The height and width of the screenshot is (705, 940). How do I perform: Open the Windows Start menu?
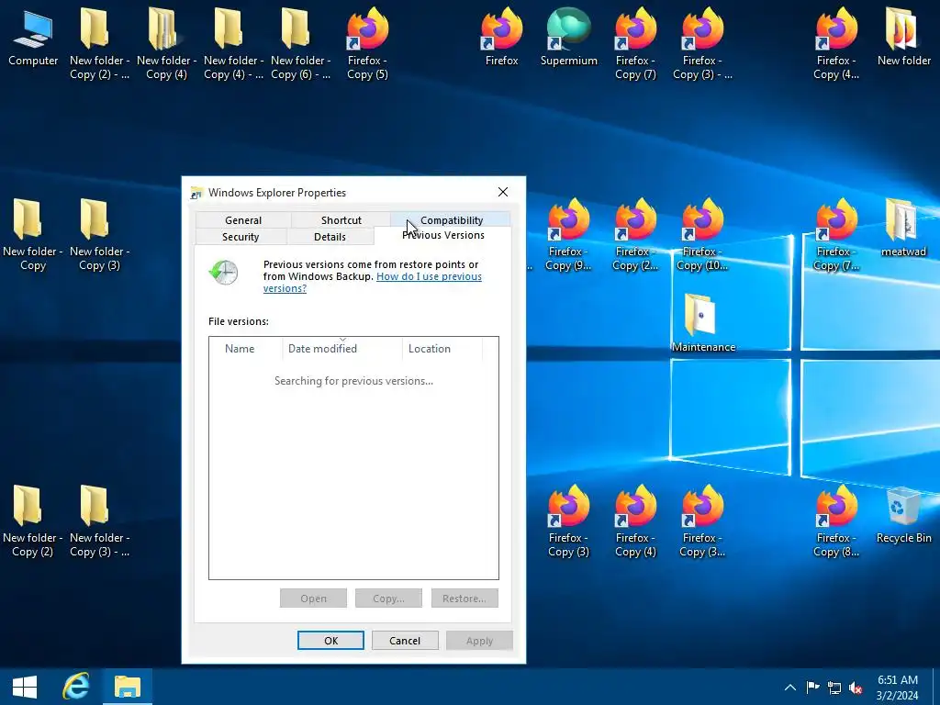point(25,687)
